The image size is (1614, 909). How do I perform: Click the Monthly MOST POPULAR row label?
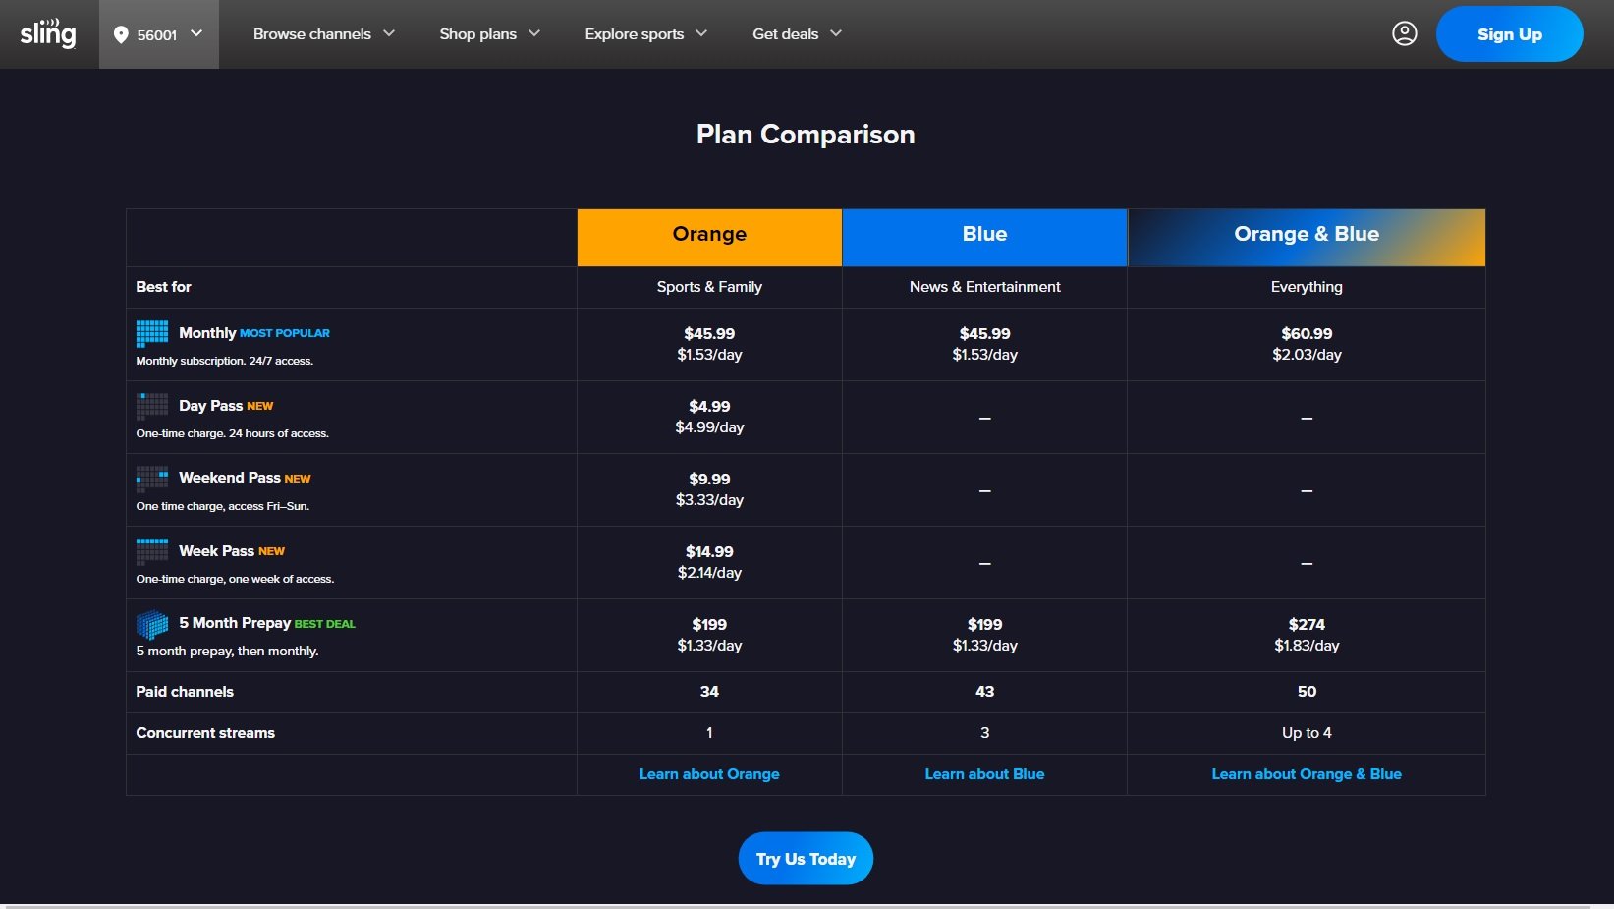253,333
